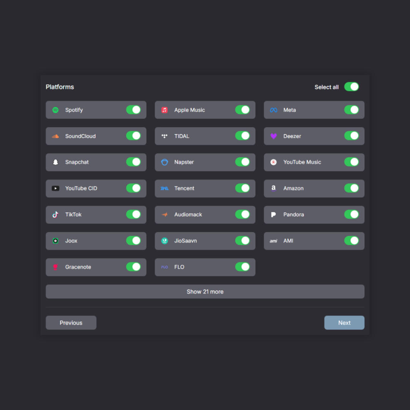Click the Deezer purple heart icon
Image resolution: width=410 pixels, height=410 pixels.
(273, 136)
